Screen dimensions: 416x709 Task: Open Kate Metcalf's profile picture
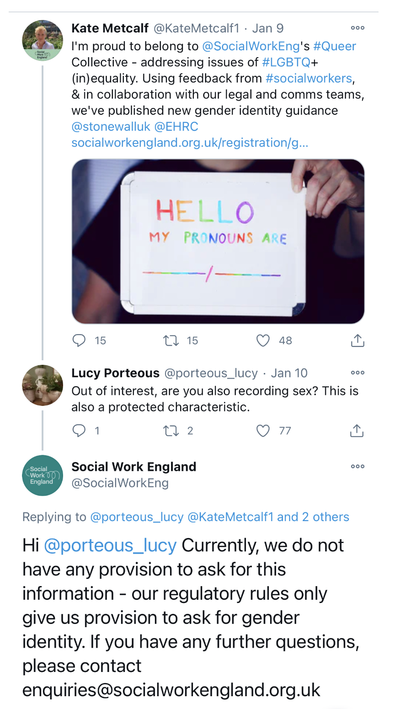coord(43,41)
